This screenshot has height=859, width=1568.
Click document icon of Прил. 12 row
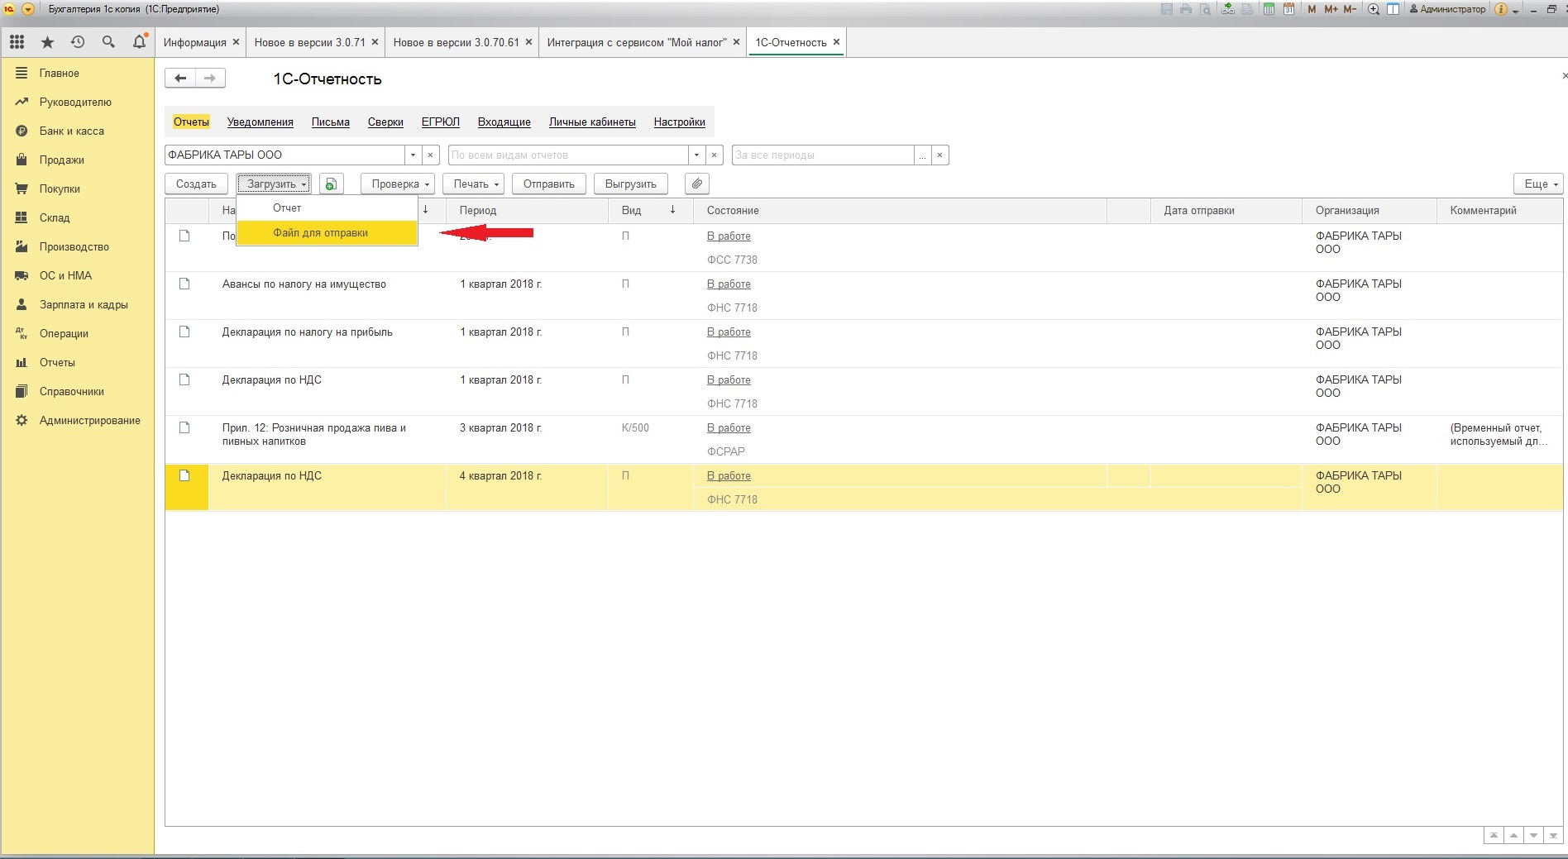[x=184, y=427]
